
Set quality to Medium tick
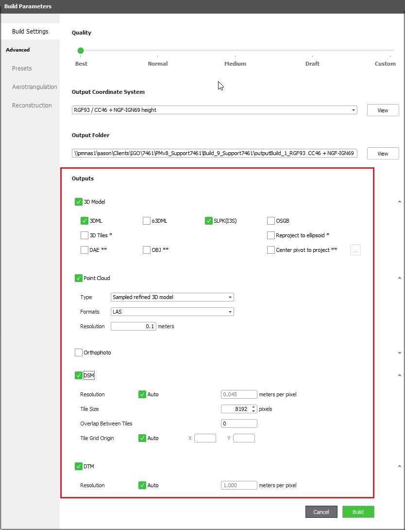235,56
